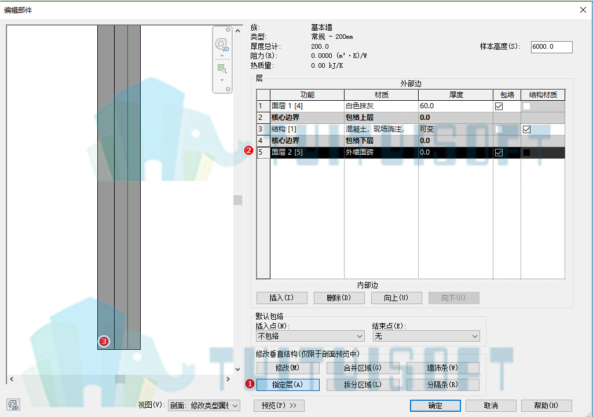Click preview vertical scrollbar up arrow
Viewport: 593px width, 417px height.
click(237, 31)
